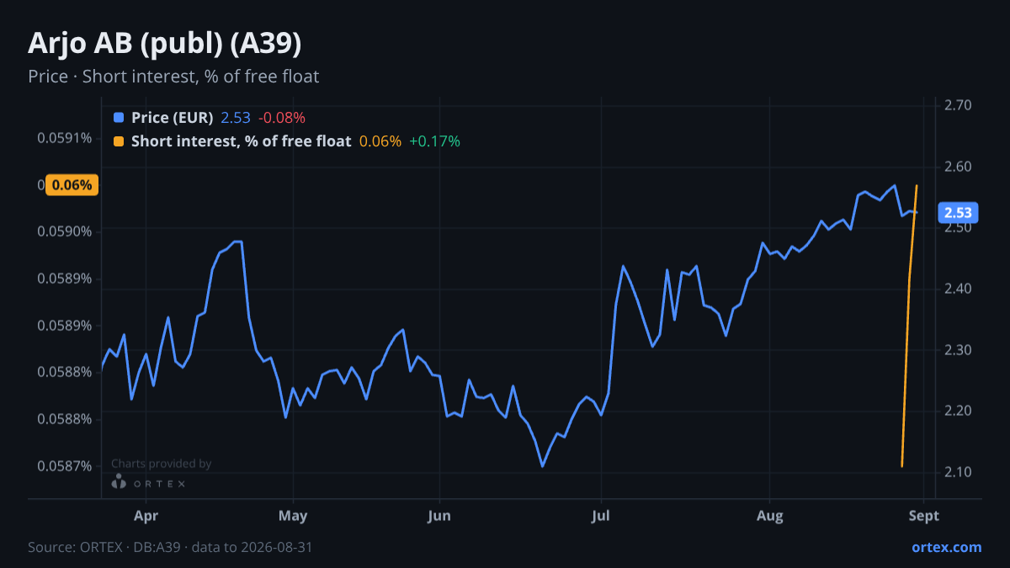
Task: Click the 2.10 price axis label
Action: 958,472
